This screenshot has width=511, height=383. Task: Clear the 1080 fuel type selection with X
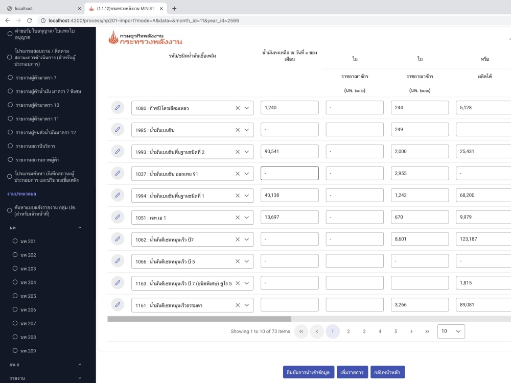238,108
